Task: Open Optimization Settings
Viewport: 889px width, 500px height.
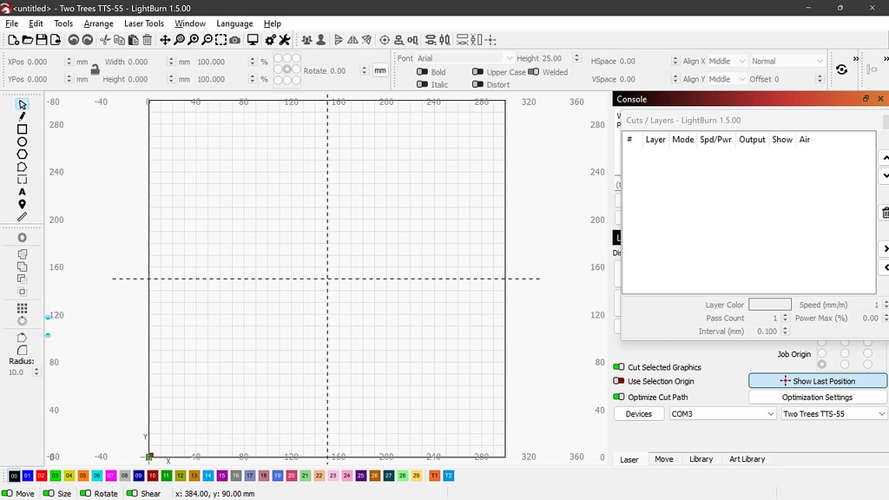Action: pyautogui.click(x=817, y=397)
